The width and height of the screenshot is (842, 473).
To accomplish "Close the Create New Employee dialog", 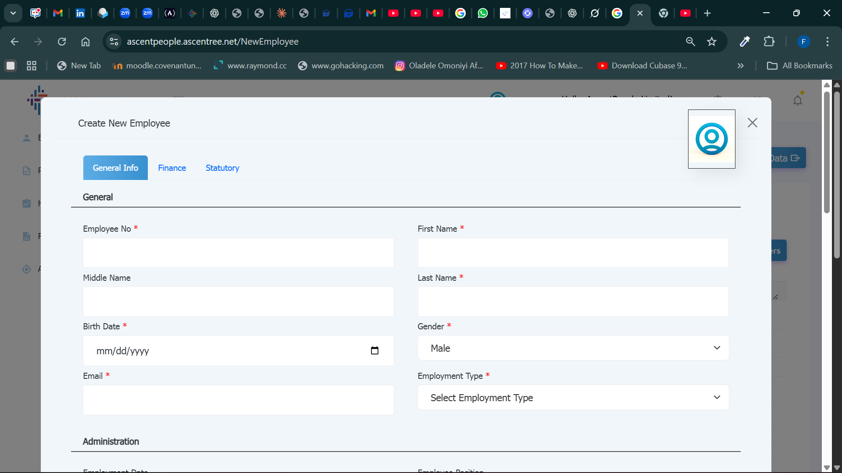I will click(752, 123).
